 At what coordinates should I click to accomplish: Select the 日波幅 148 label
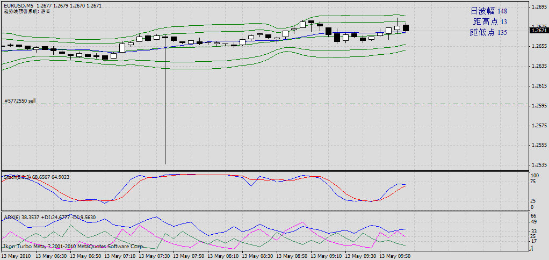(489, 11)
